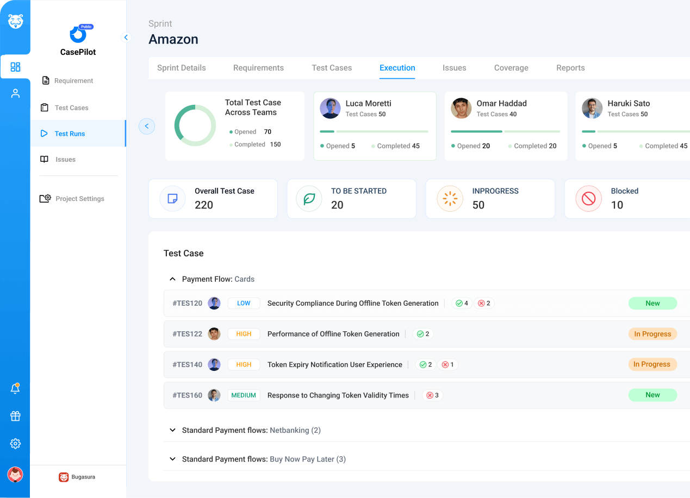Click the INPROGRESS spinner icon
Viewport: 690px width, 498px height.
pos(450,199)
